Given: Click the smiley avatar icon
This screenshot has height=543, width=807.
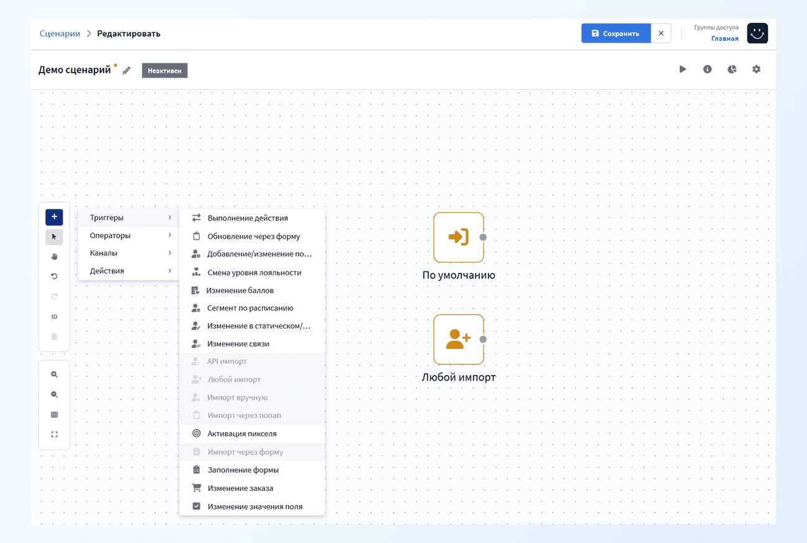Looking at the screenshot, I should tap(757, 33).
